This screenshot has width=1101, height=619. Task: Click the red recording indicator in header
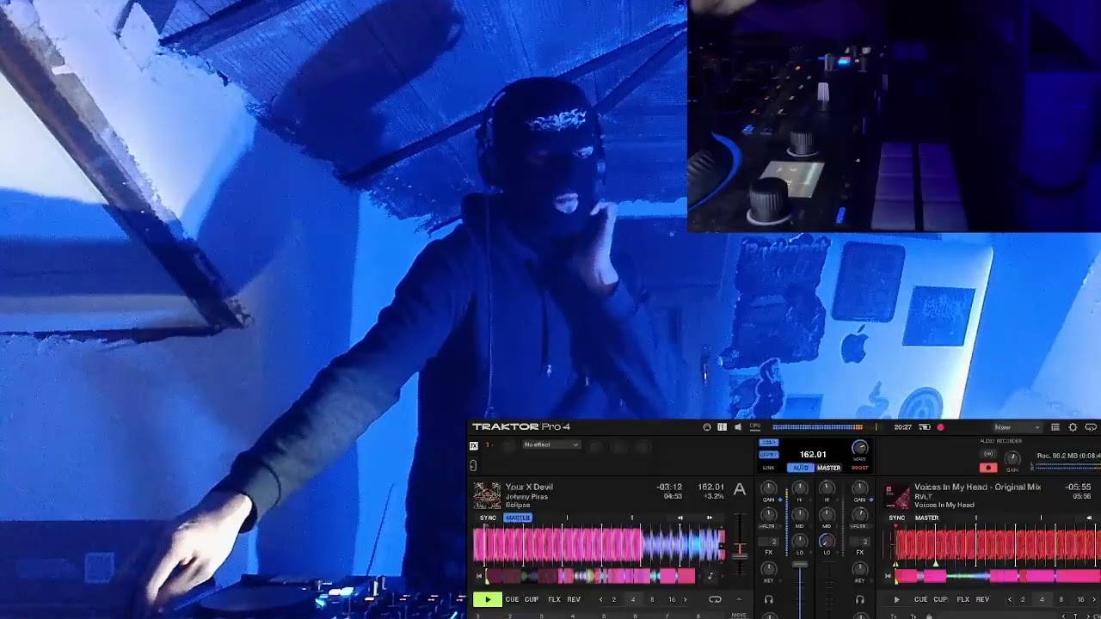(940, 427)
